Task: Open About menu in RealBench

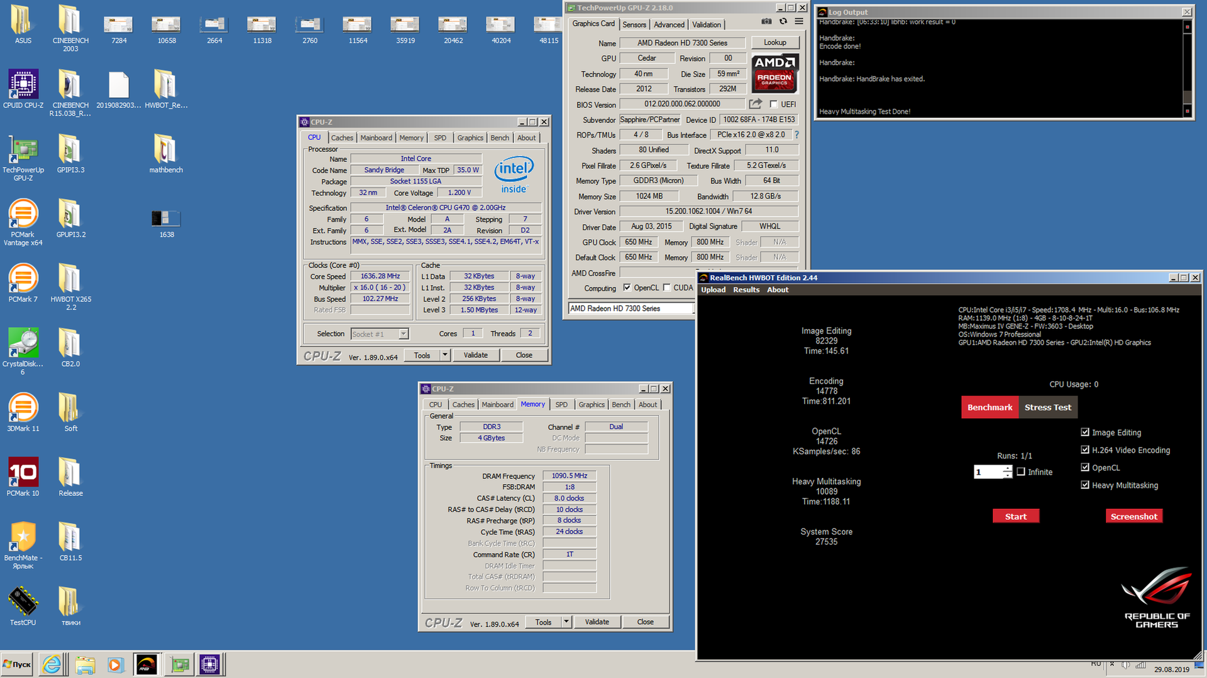Action: click(778, 290)
